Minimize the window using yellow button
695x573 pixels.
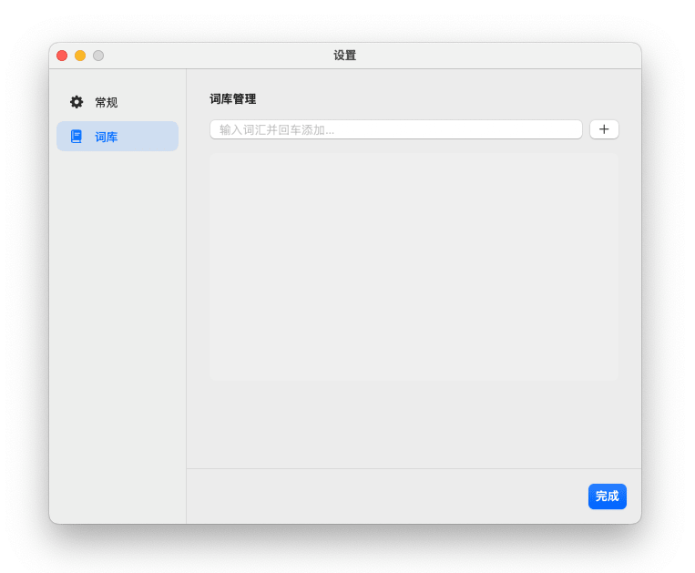(80, 56)
